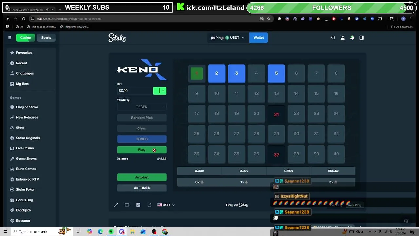Clear the selected Keno numbers
The height and width of the screenshot is (236, 419).
pyautogui.click(x=142, y=128)
